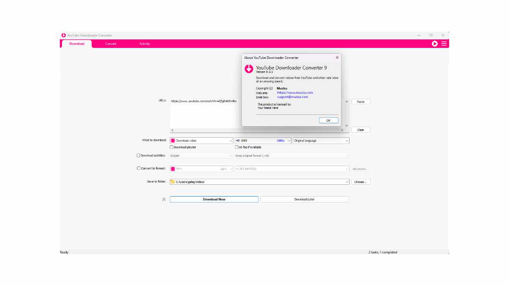
Task: Start with the Download Now button
Action: pyautogui.click(x=214, y=199)
